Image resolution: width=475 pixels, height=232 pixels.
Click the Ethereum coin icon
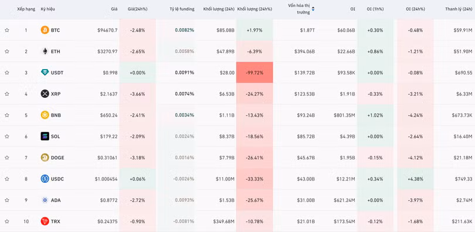click(x=45, y=51)
